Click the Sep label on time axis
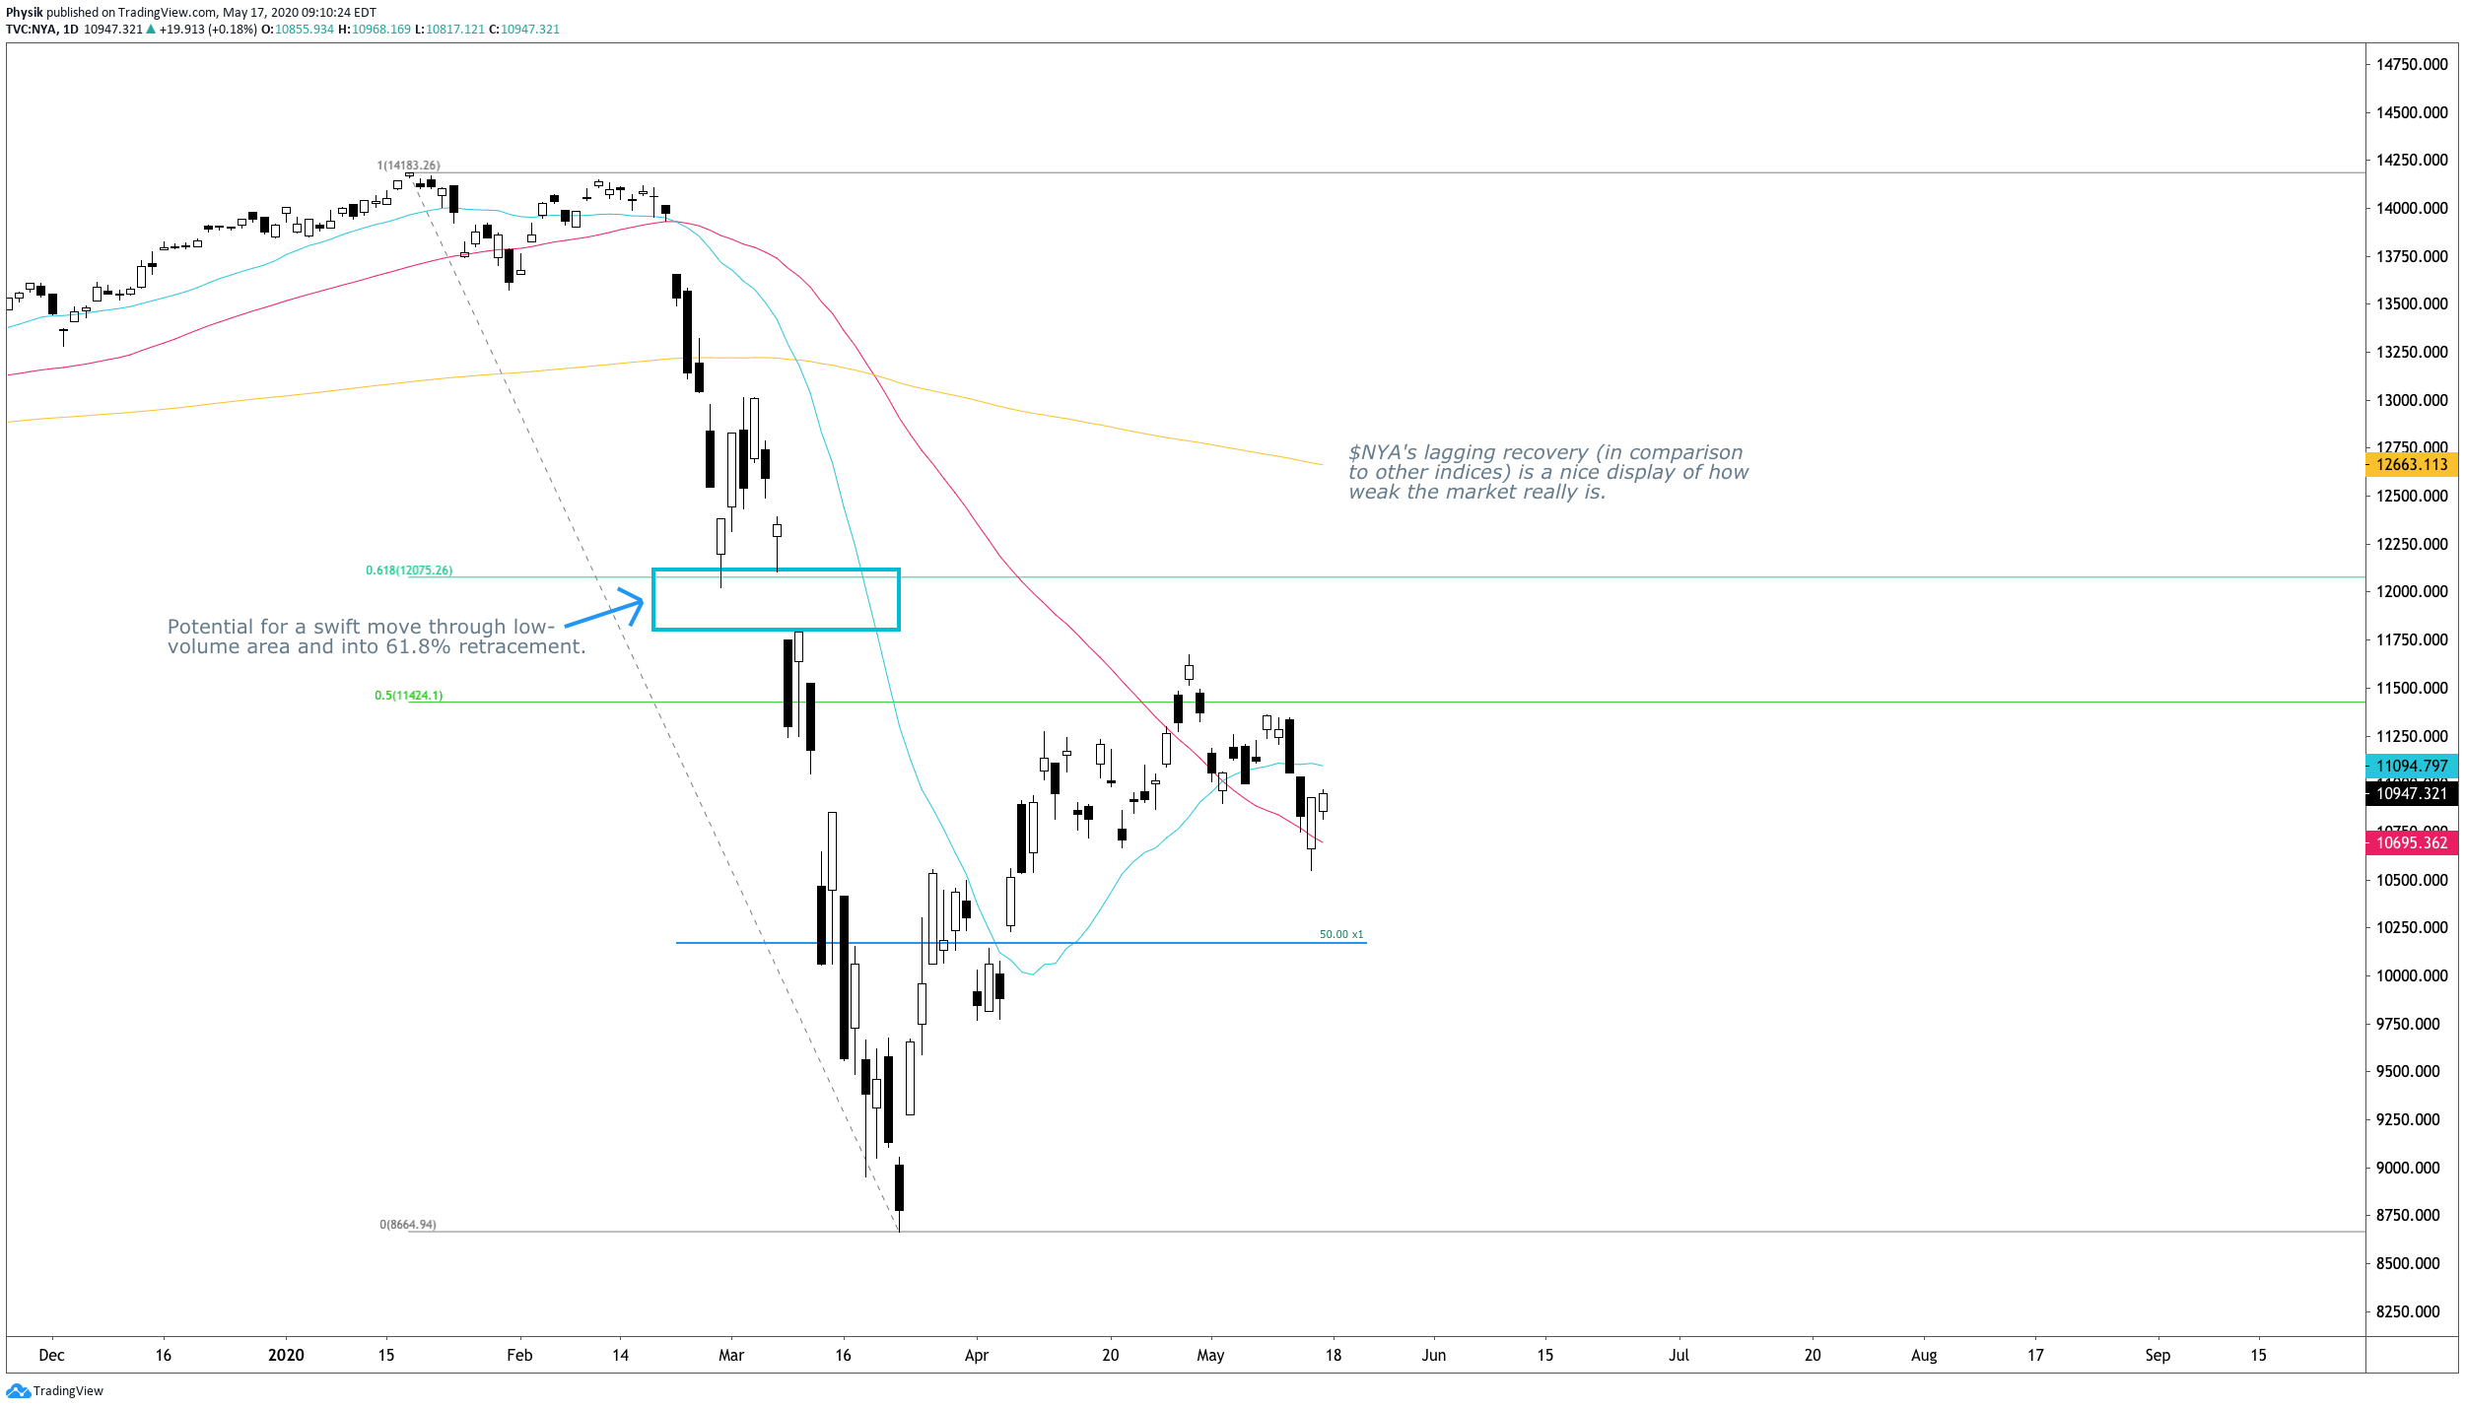2465x1409 pixels. point(2157,1355)
